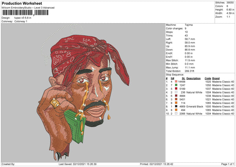Click the dark red swatch in stop 5
The image size is (236, 167).
(x=176, y=96)
